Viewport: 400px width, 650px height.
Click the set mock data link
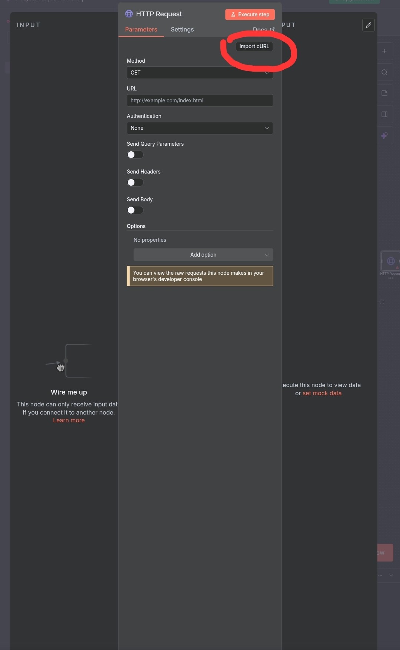[322, 393]
